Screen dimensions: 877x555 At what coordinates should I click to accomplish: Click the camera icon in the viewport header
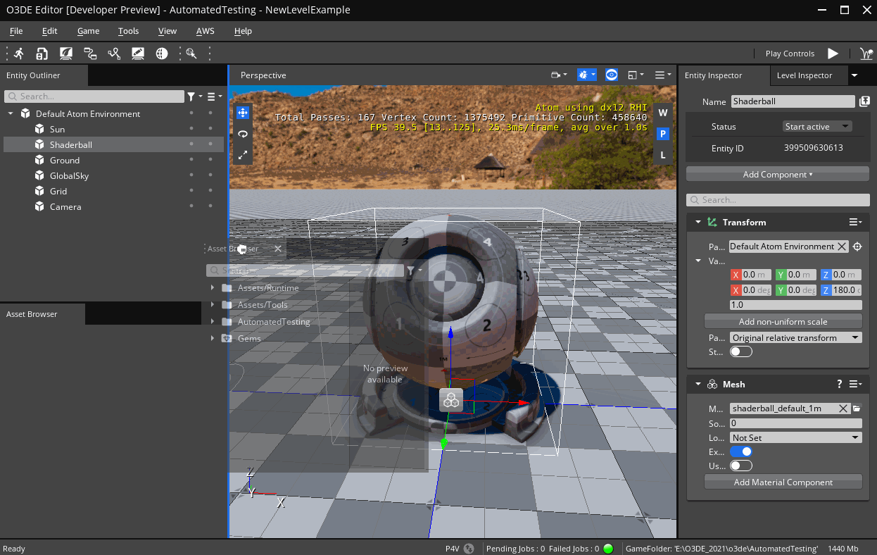[x=556, y=75]
